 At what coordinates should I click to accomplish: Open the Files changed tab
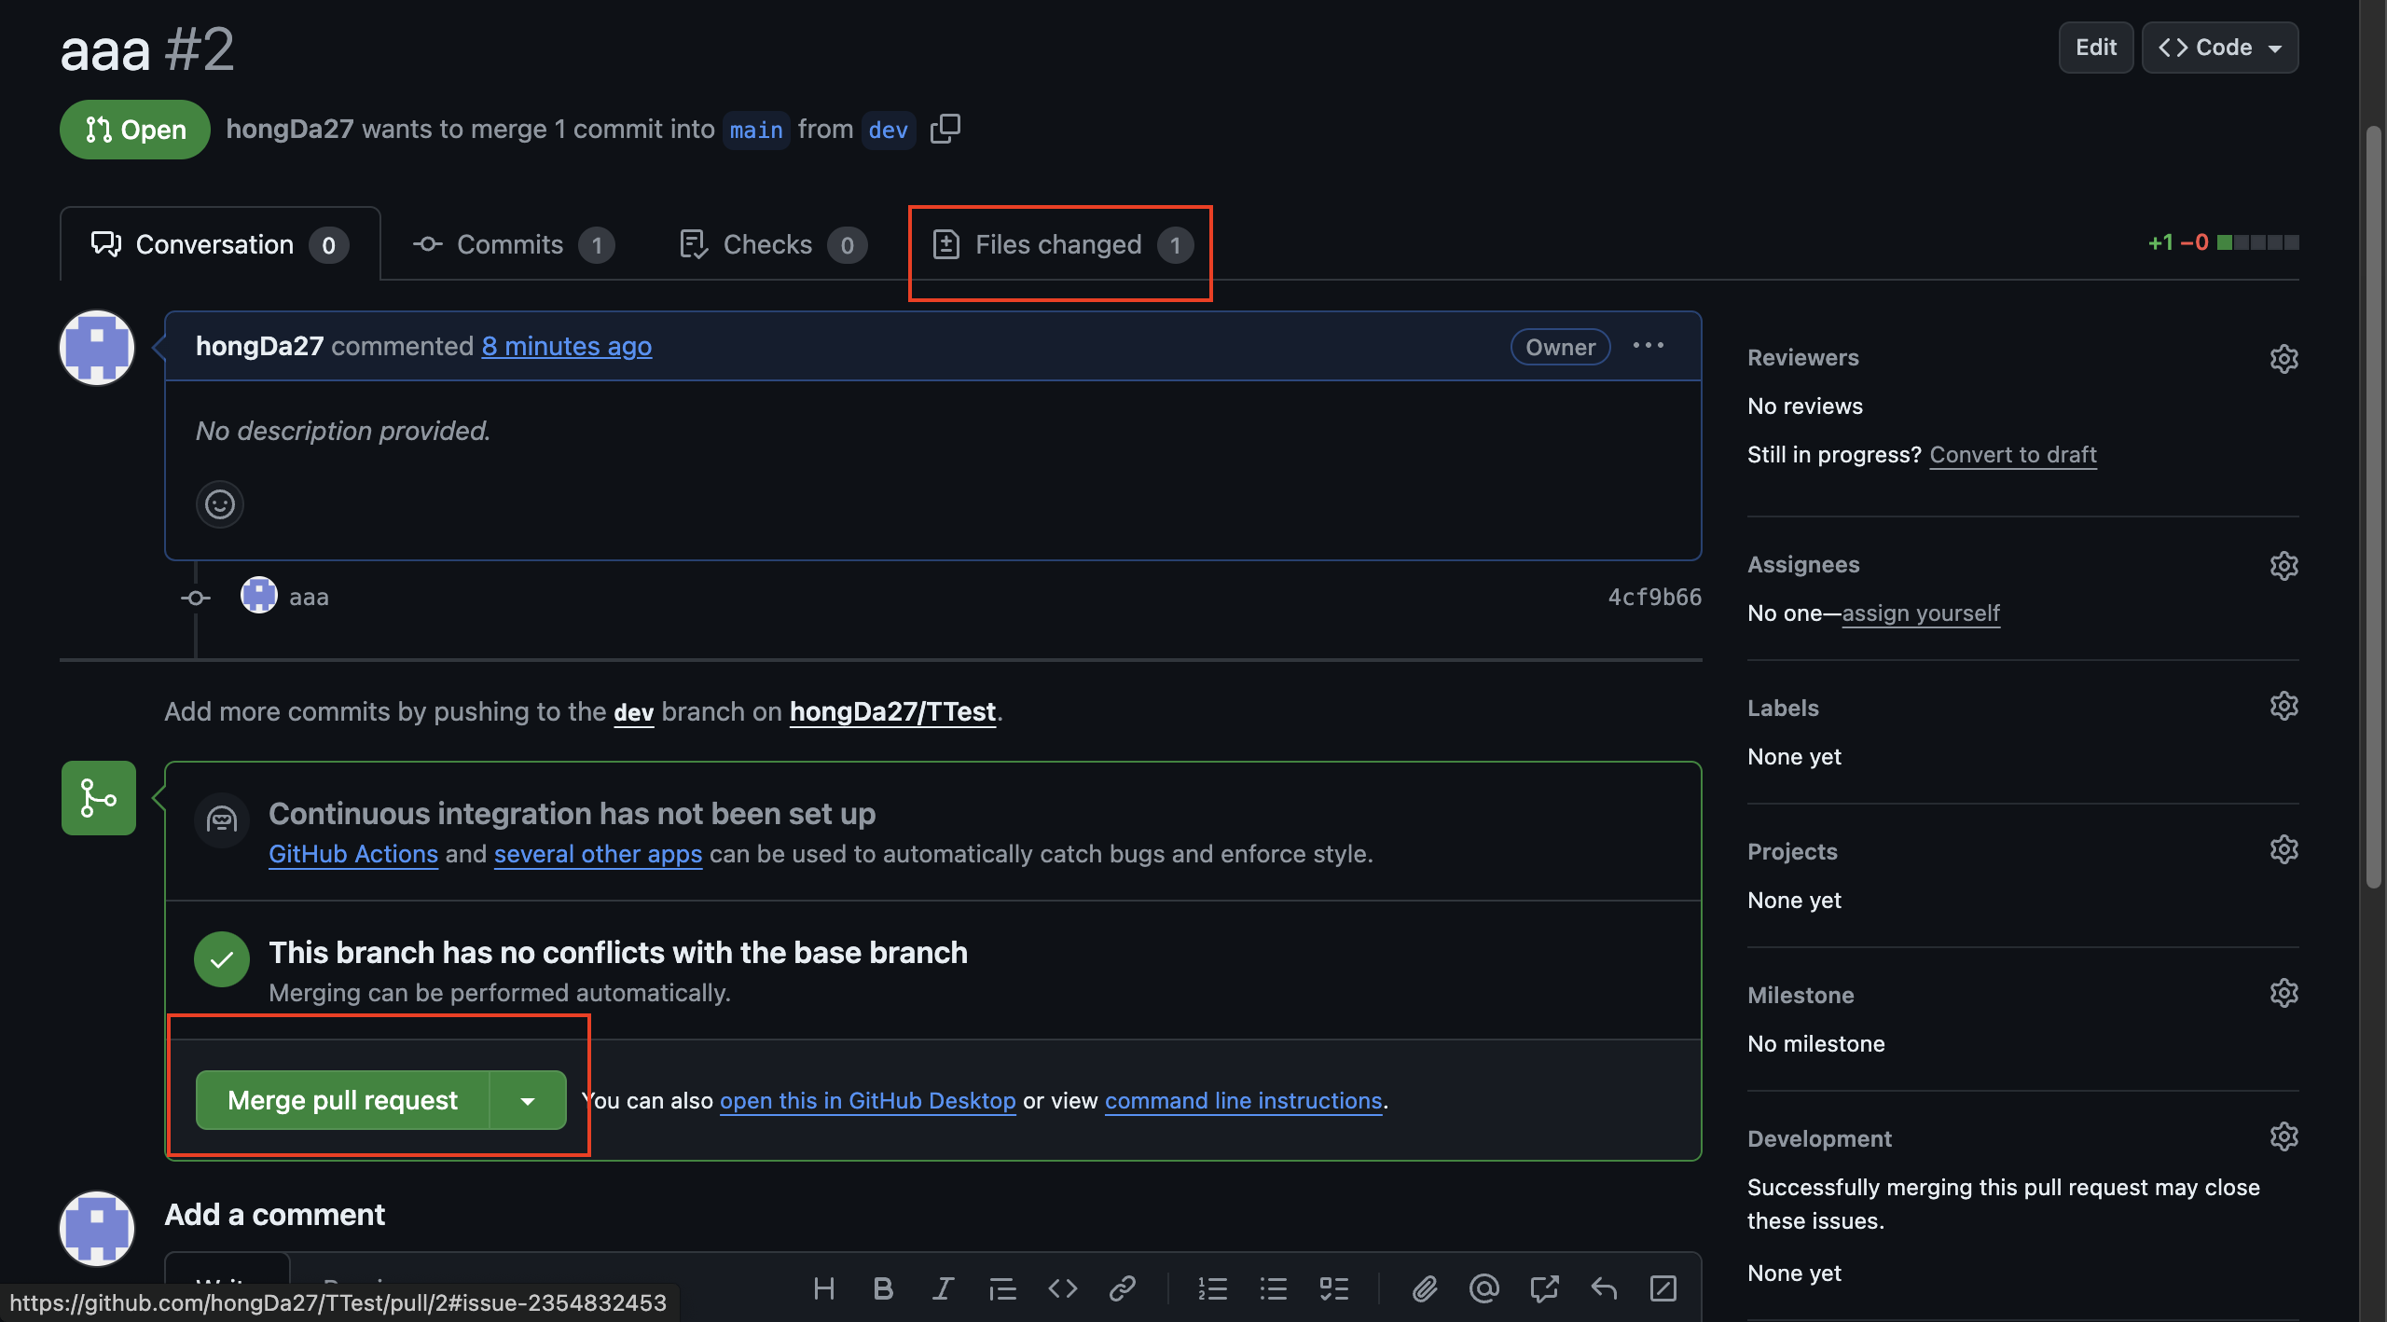tap(1062, 244)
